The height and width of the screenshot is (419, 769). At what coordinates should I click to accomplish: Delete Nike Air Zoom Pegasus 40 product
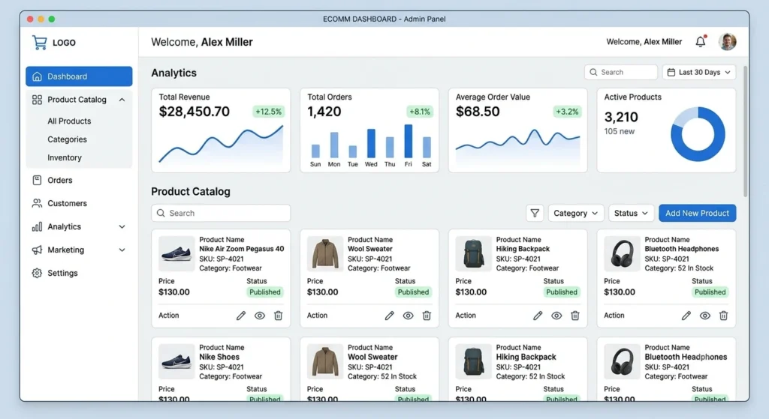(278, 316)
